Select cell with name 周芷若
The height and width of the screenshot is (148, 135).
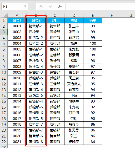(x=74, y=78)
